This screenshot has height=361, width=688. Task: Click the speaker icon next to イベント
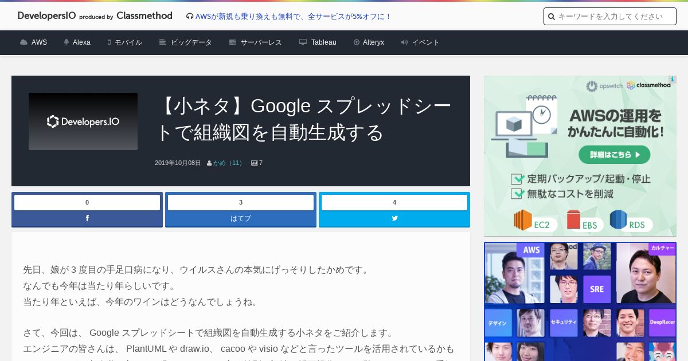pyautogui.click(x=404, y=42)
